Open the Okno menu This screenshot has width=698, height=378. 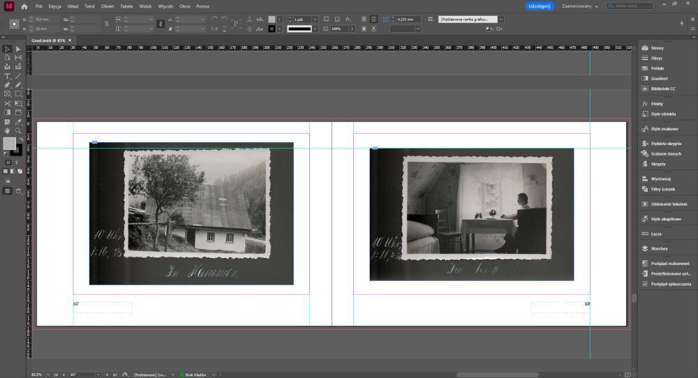point(185,6)
